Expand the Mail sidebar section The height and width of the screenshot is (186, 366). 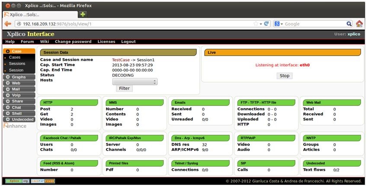coord(19,89)
